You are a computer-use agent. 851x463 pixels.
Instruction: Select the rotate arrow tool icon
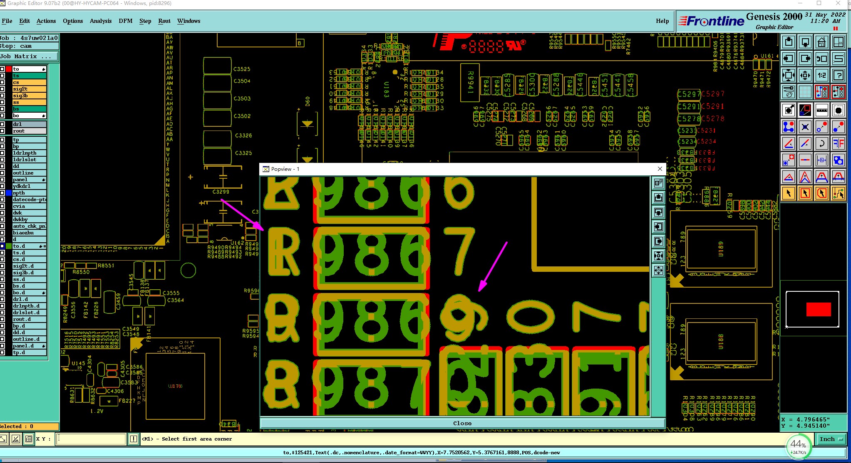click(x=821, y=143)
